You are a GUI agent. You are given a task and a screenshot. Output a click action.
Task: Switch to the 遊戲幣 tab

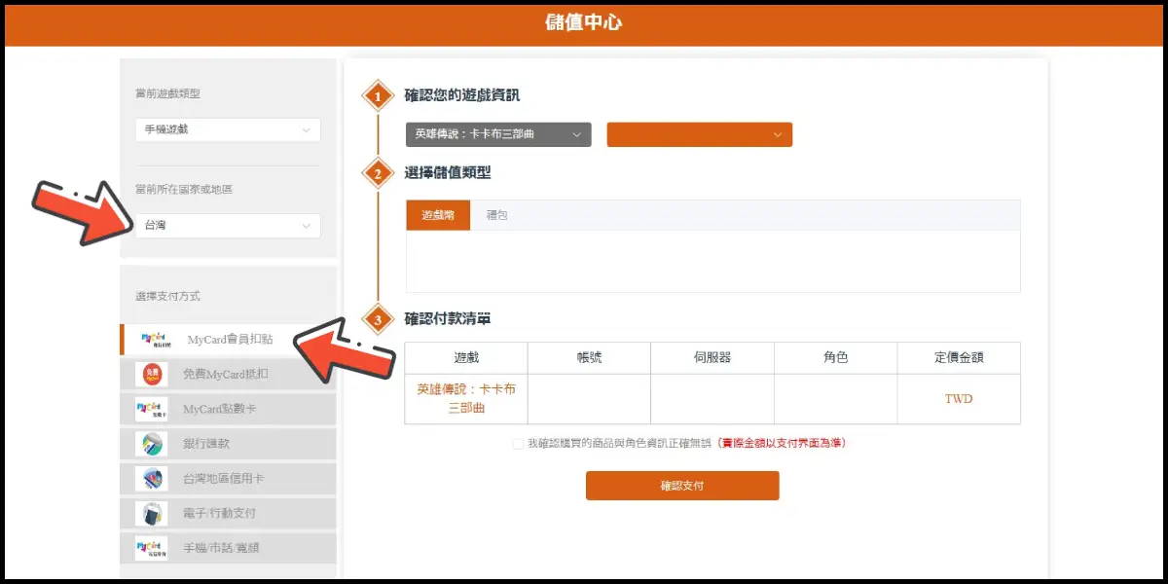(x=438, y=215)
